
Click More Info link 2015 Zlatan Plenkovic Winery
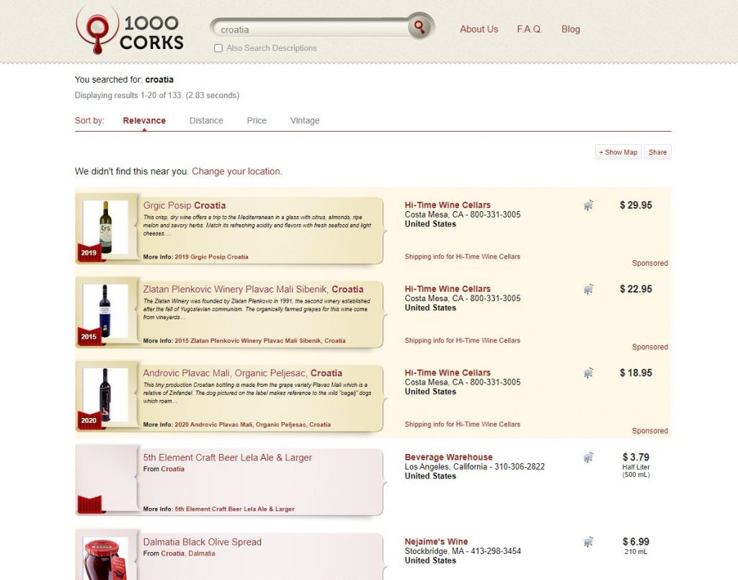(259, 341)
